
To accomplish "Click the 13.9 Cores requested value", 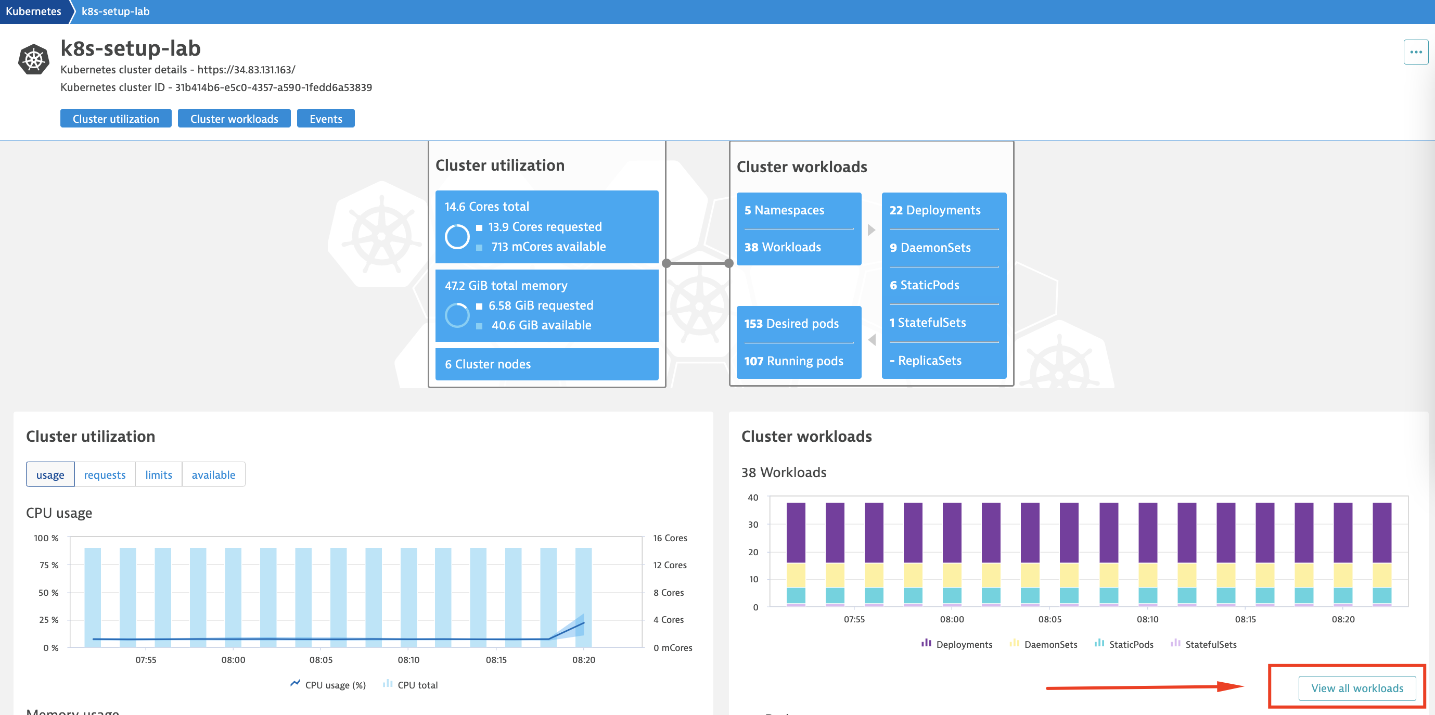I will (545, 227).
